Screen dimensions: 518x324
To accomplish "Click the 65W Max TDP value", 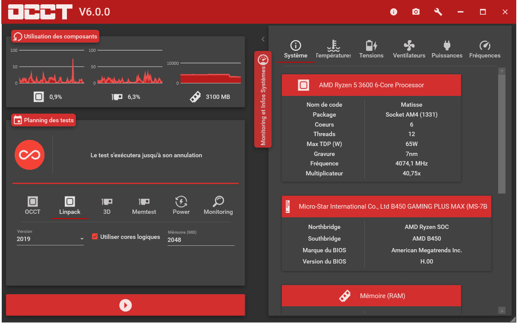I will click(x=411, y=144).
